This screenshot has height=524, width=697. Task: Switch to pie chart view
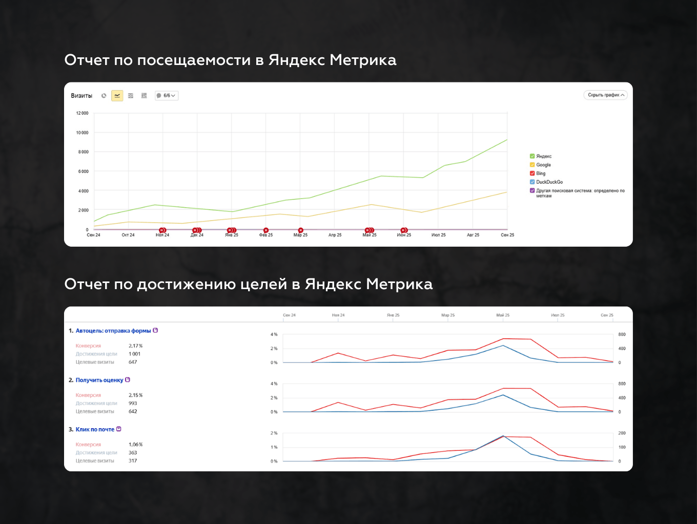[x=104, y=96]
